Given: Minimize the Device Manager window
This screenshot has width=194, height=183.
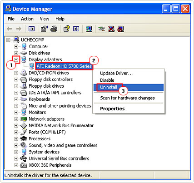Looking at the screenshot, I should coord(166,9).
